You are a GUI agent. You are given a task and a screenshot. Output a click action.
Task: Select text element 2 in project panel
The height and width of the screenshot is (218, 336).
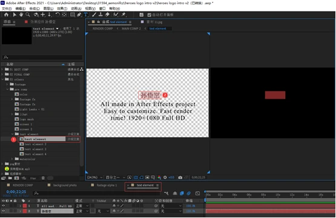coord(35,144)
